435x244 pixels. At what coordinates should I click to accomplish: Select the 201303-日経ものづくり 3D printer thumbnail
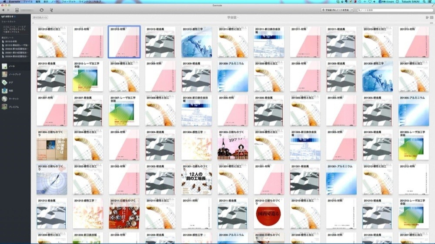click(x=232, y=145)
